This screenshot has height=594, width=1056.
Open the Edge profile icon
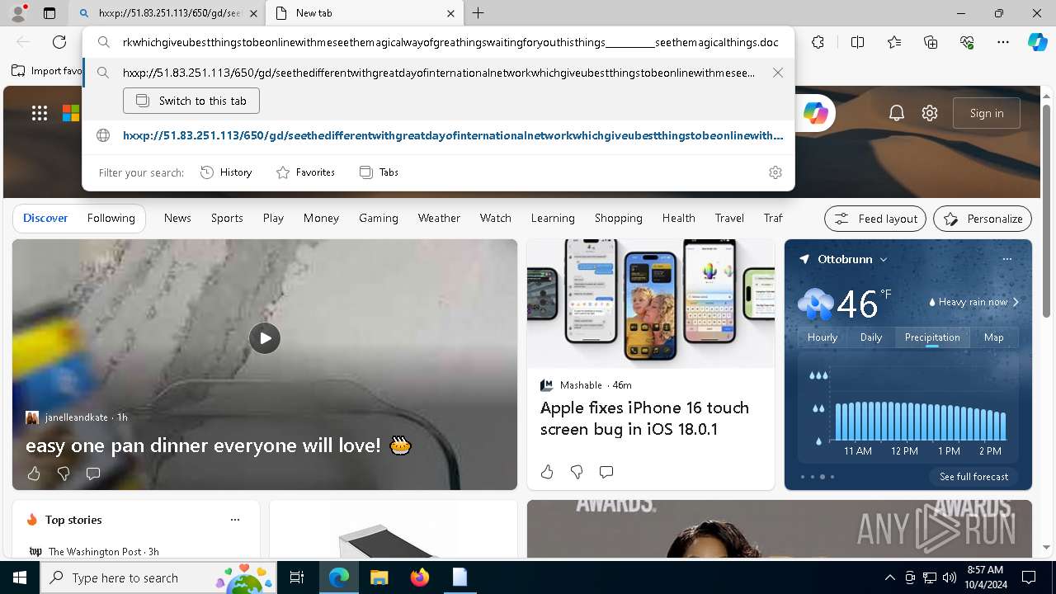pos(18,12)
